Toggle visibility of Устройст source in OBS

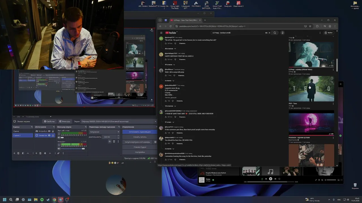click(x=49, y=131)
